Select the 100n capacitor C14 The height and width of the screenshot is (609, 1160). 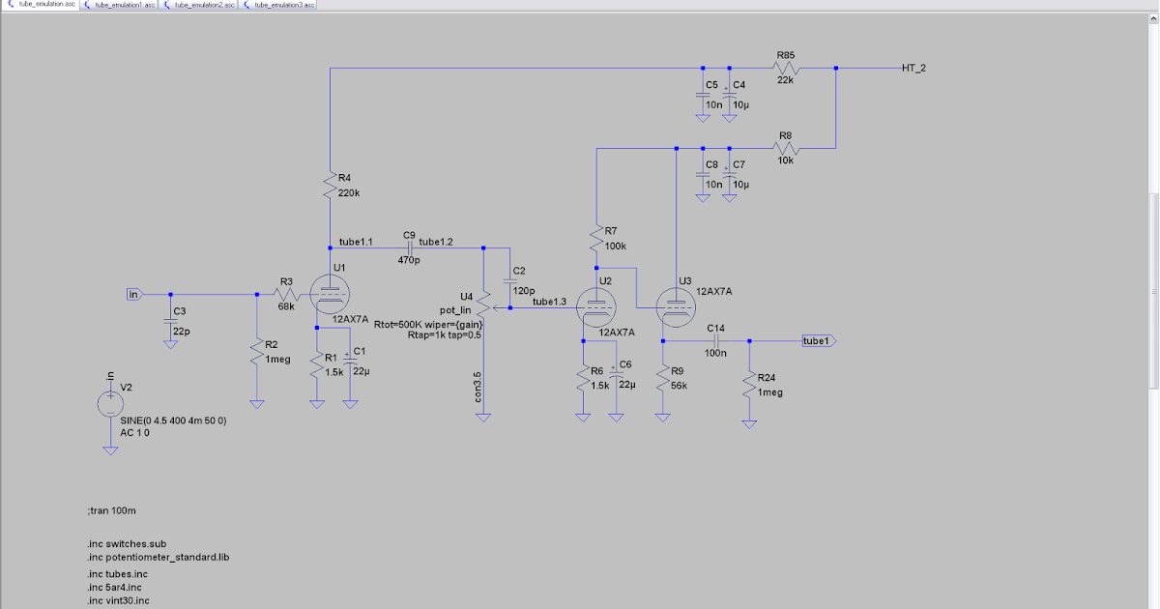click(716, 340)
